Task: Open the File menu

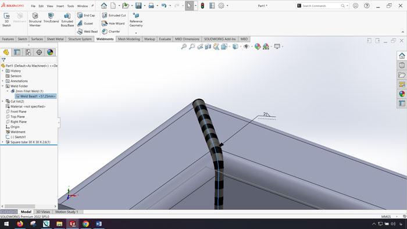Action: click(x=33, y=6)
